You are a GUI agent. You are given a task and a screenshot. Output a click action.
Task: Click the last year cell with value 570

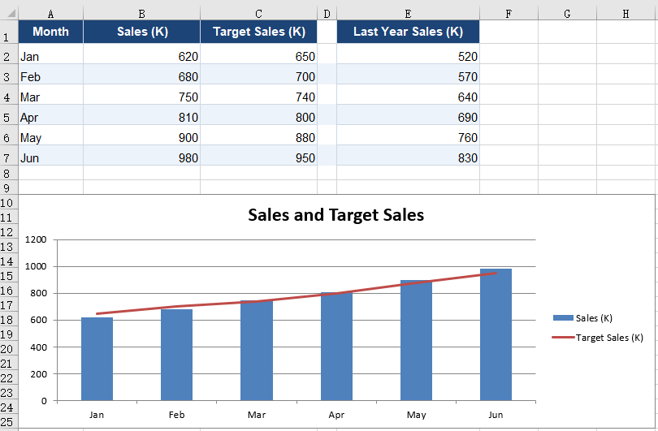(x=408, y=74)
